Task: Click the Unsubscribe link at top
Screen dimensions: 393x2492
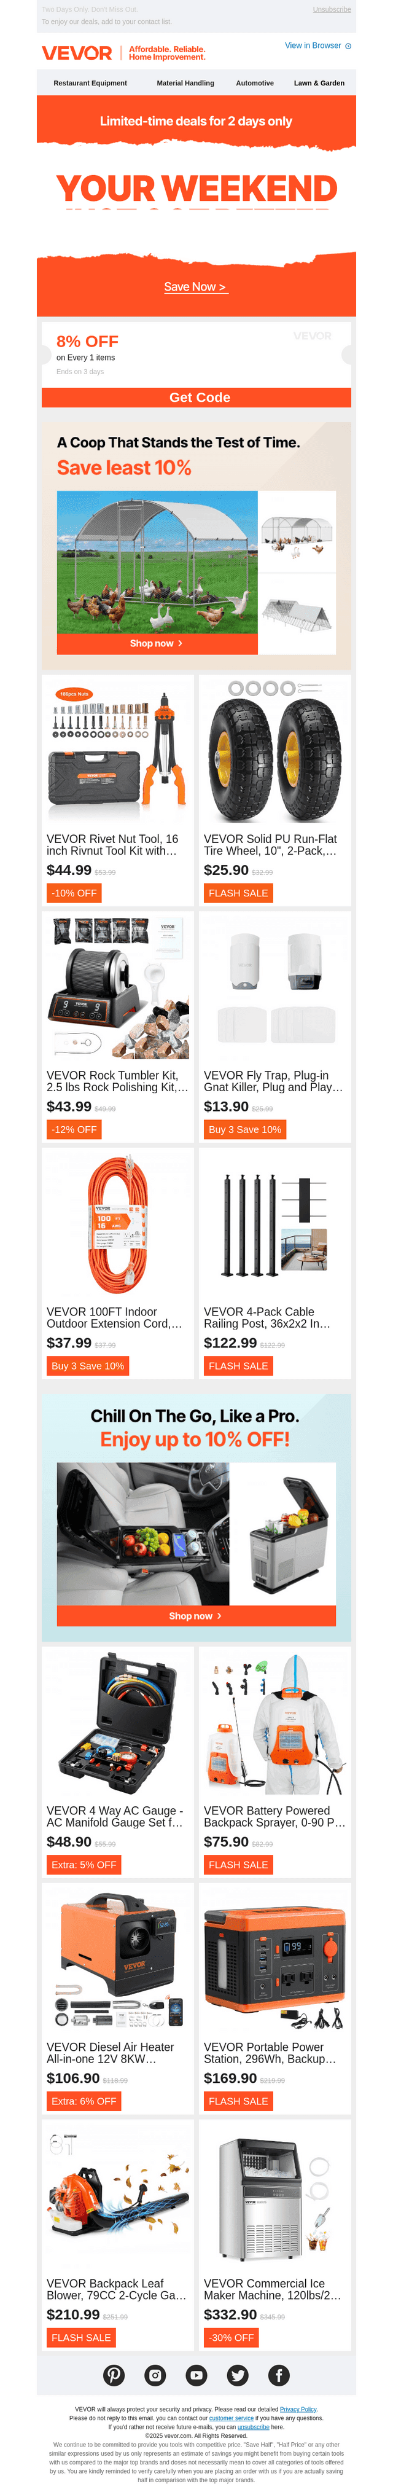Action: click(332, 10)
